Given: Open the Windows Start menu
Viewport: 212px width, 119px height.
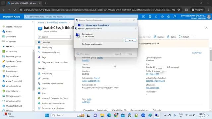Looking at the screenshot, I should click(47, 115).
